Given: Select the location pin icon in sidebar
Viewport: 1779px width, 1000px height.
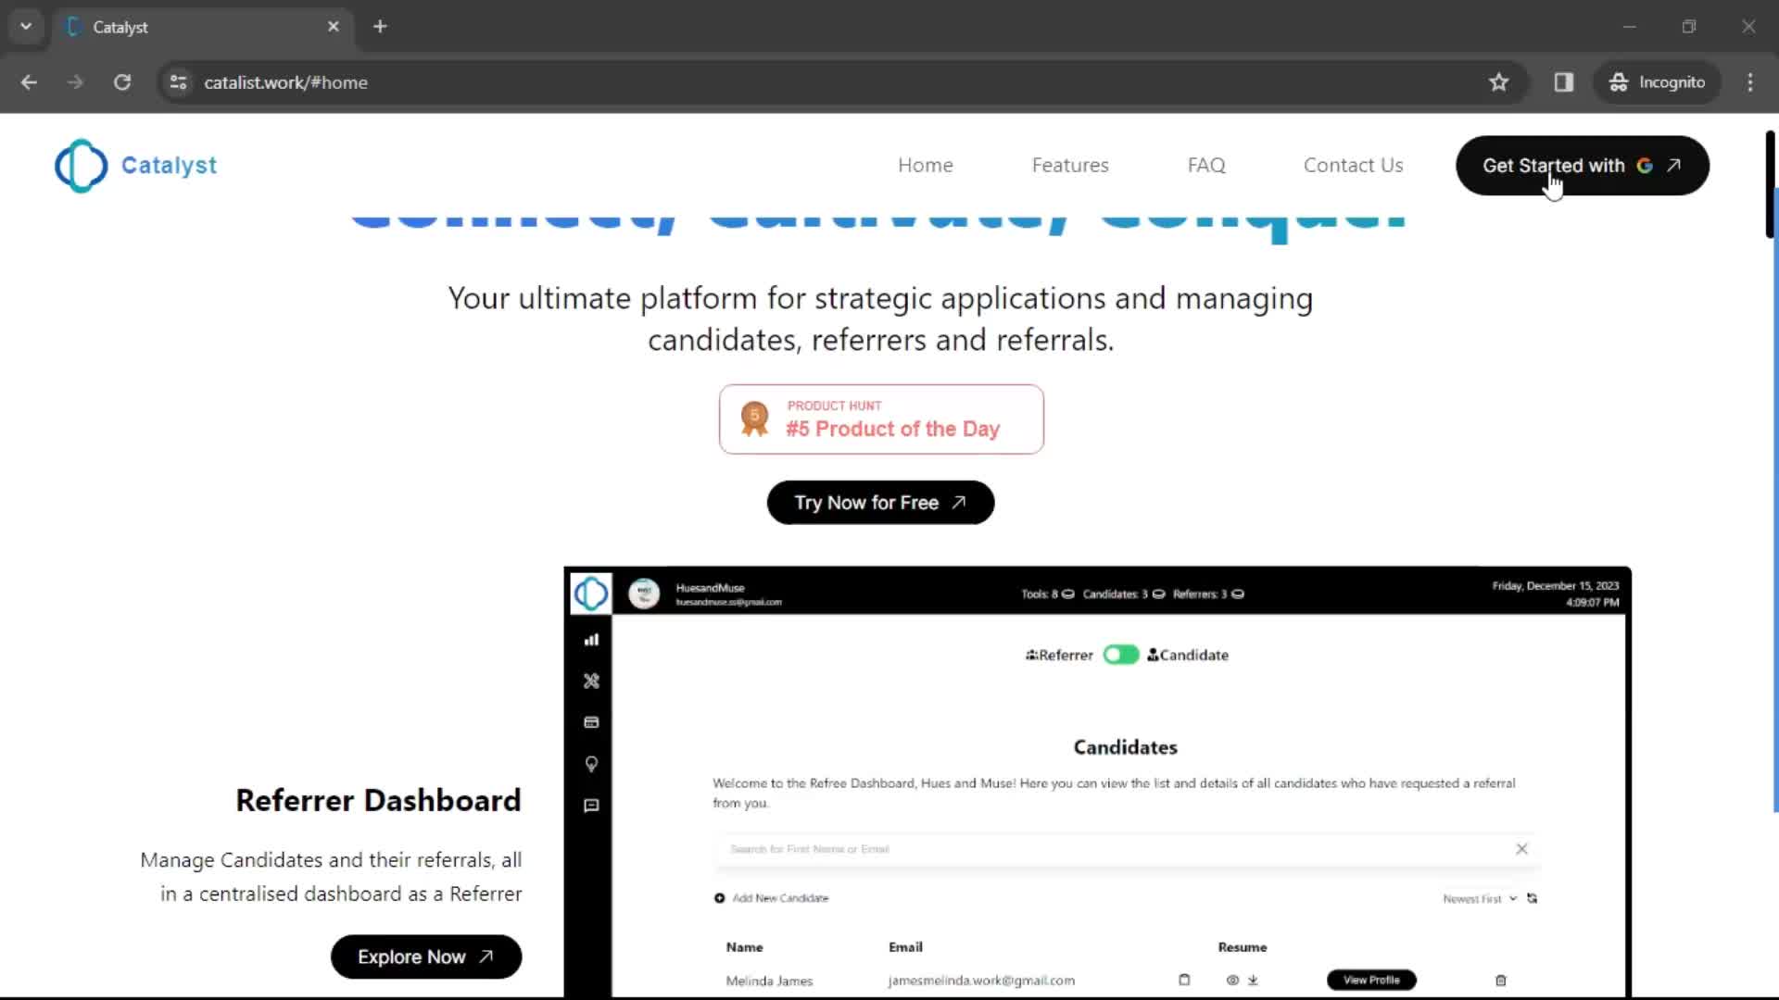Looking at the screenshot, I should tap(591, 763).
